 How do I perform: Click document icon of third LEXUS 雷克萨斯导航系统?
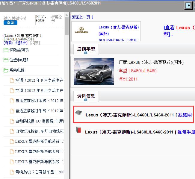[x=12, y=162]
